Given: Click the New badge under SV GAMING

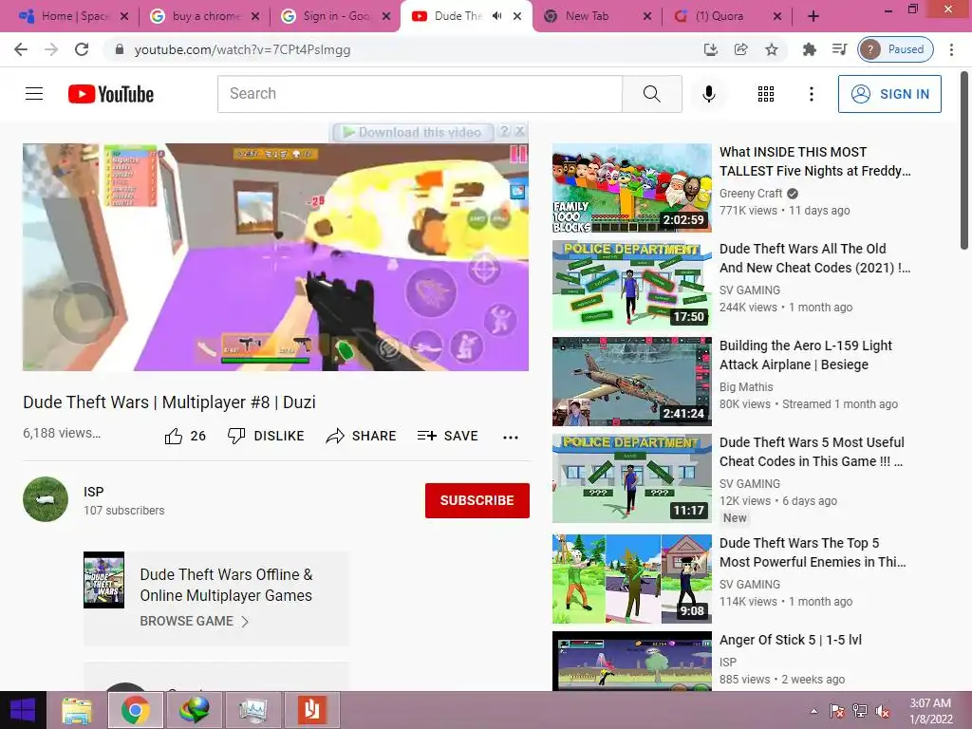Looking at the screenshot, I should [735, 518].
